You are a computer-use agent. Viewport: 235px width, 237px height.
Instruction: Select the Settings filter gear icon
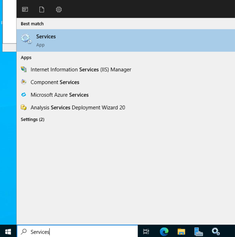coord(59,9)
